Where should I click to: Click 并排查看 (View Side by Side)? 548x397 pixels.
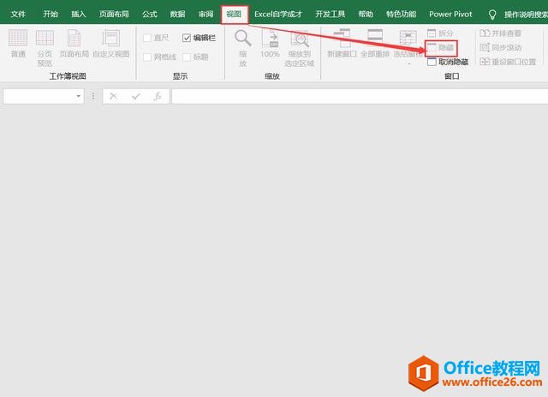point(500,33)
